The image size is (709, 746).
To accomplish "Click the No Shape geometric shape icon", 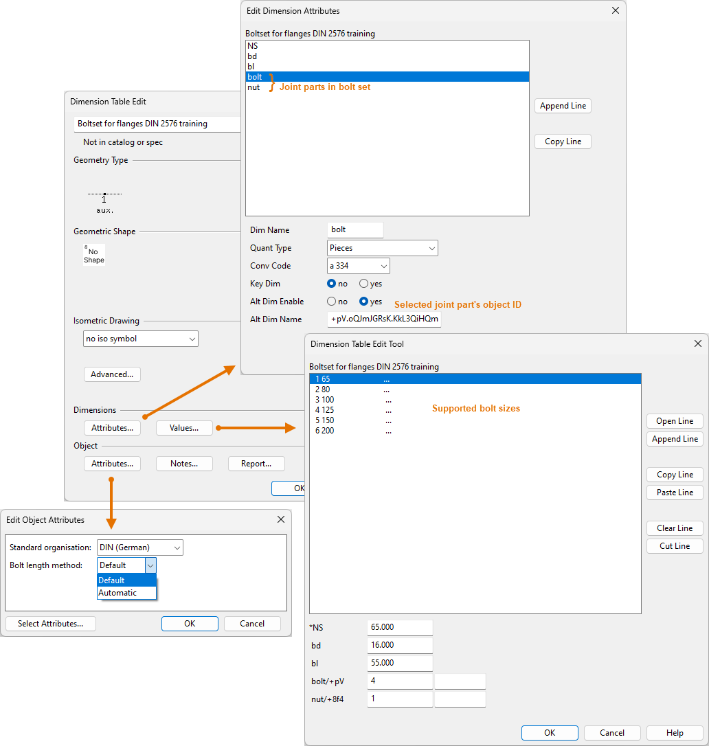I will [94, 255].
